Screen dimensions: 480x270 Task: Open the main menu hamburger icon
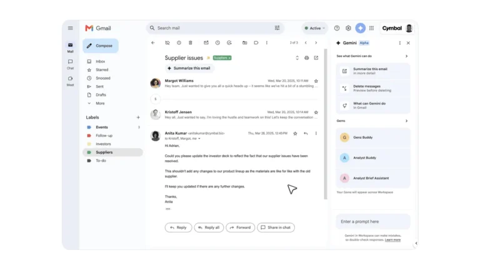pyautogui.click(x=71, y=28)
